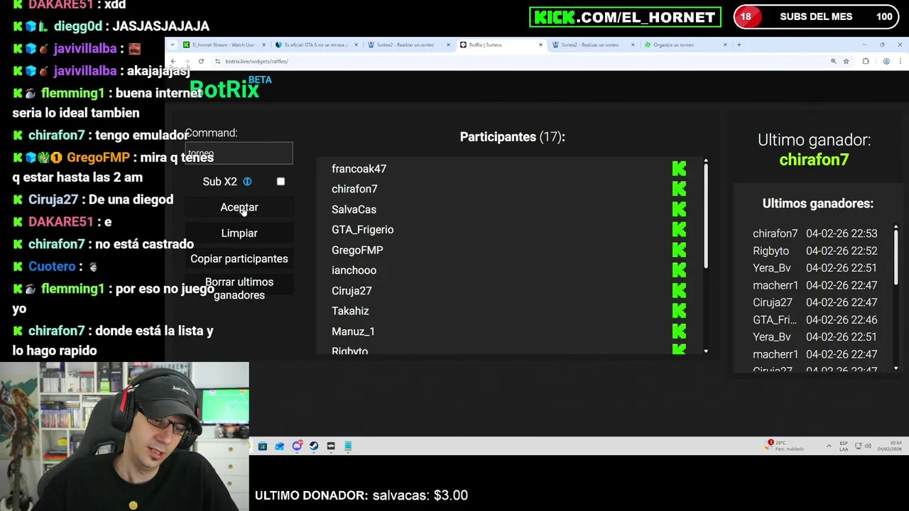Click the participants list scrollbar thumb

pos(706,216)
